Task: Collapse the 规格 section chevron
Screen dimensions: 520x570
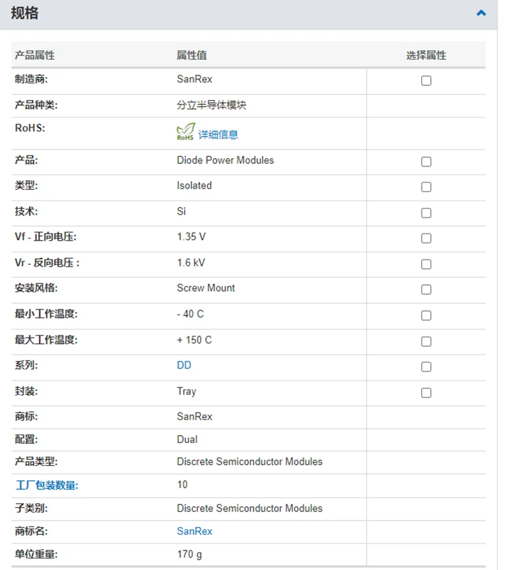Action: tap(481, 13)
